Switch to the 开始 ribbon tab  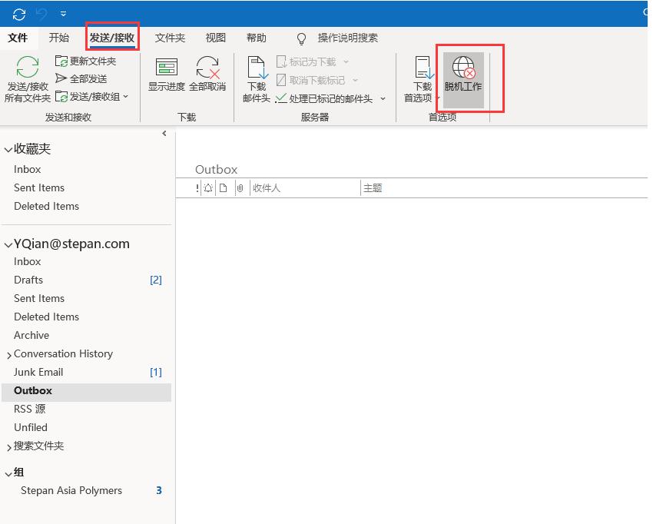click(x=59, y=38)
